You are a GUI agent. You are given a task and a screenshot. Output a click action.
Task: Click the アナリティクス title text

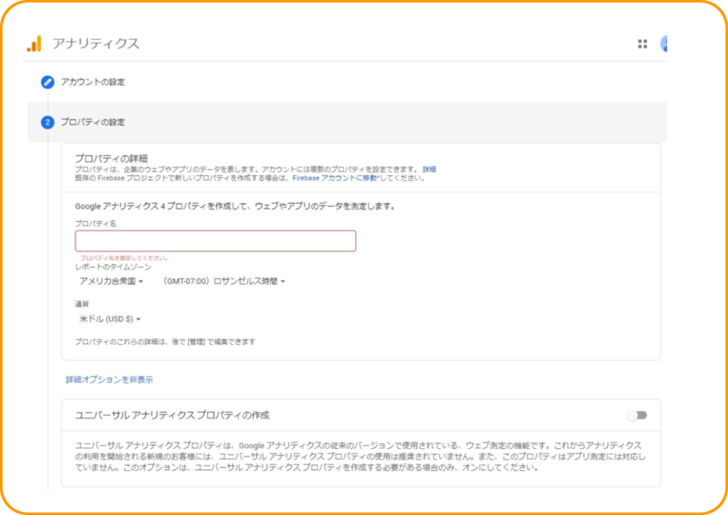point(96,43)
